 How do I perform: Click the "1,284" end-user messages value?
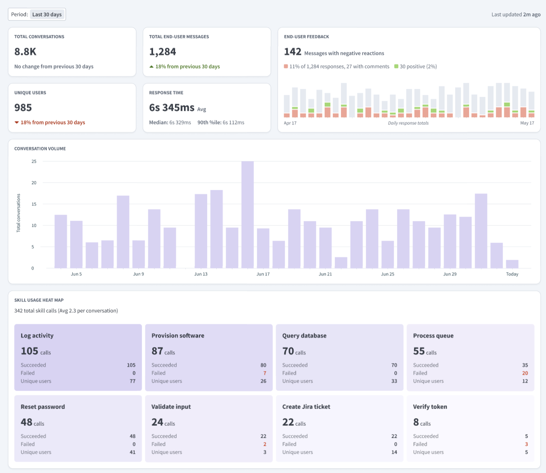[163, 52]
